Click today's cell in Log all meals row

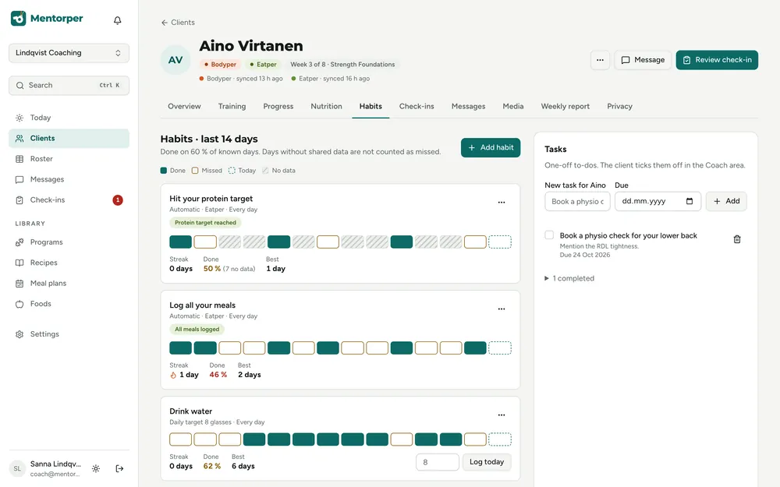(500, 348)
